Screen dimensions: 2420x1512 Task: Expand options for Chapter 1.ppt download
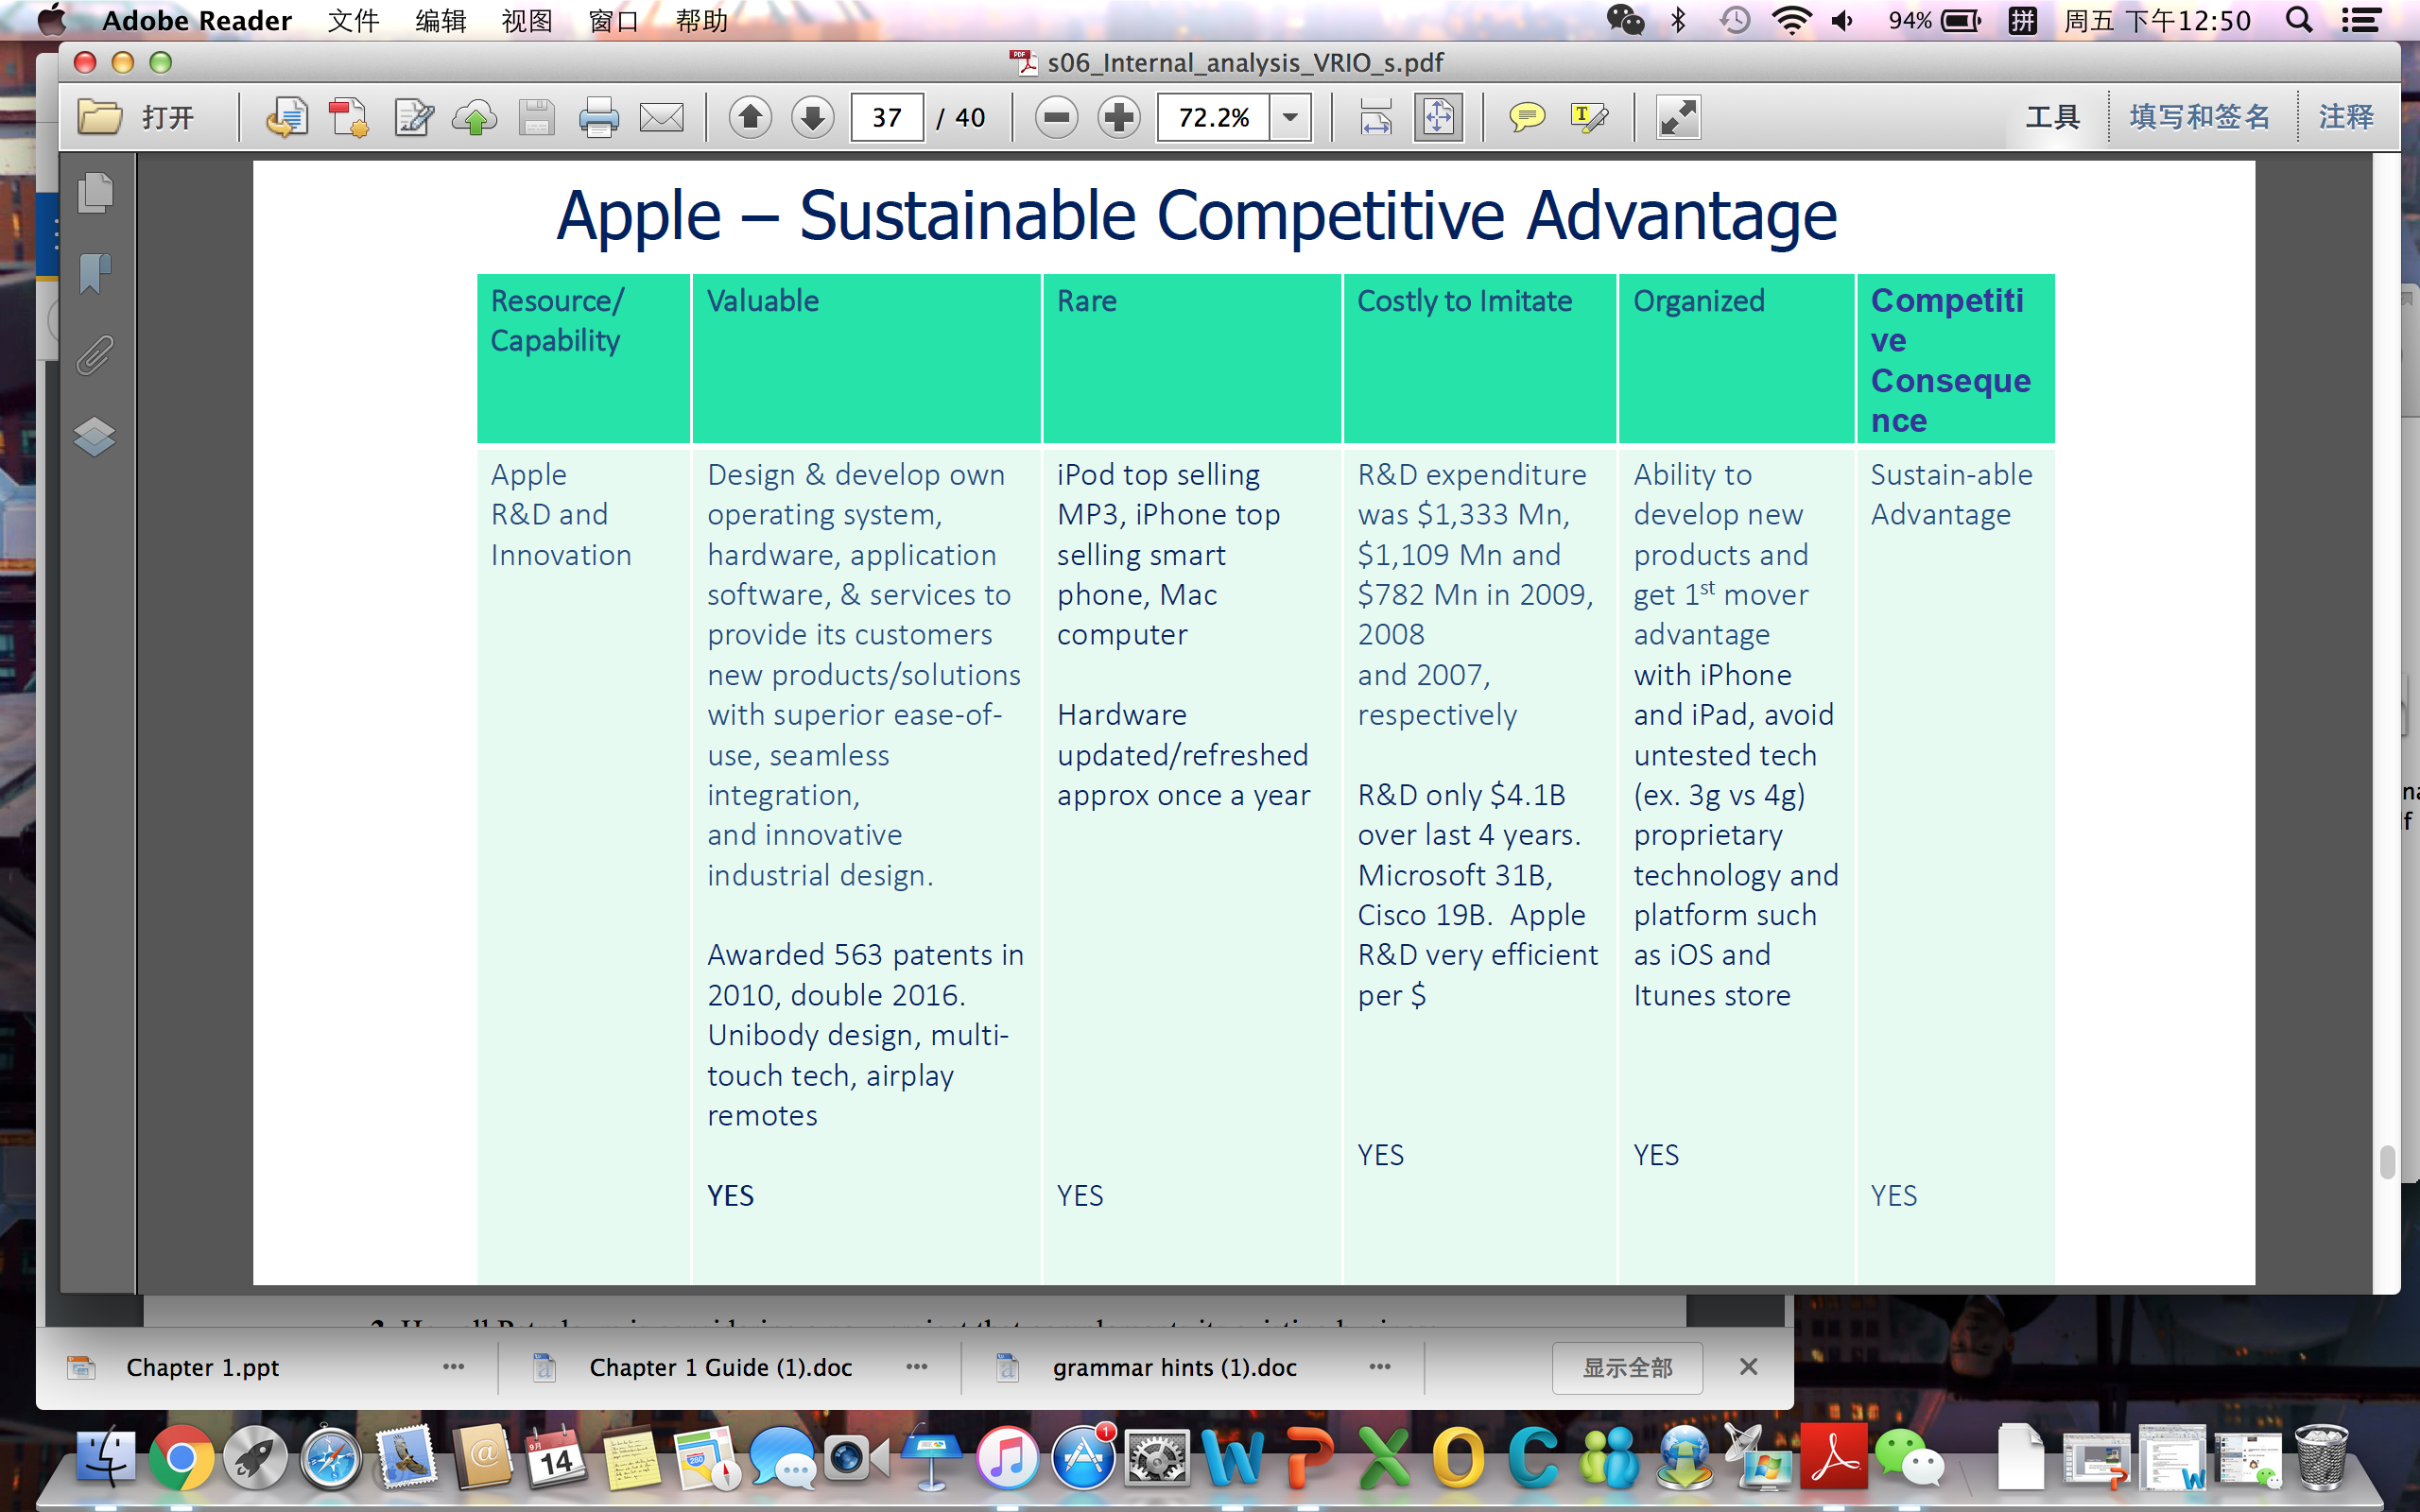pos(453,1367)
